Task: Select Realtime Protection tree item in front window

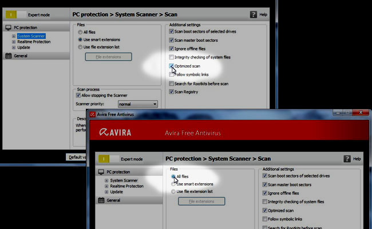Action: tap(126, 186)
